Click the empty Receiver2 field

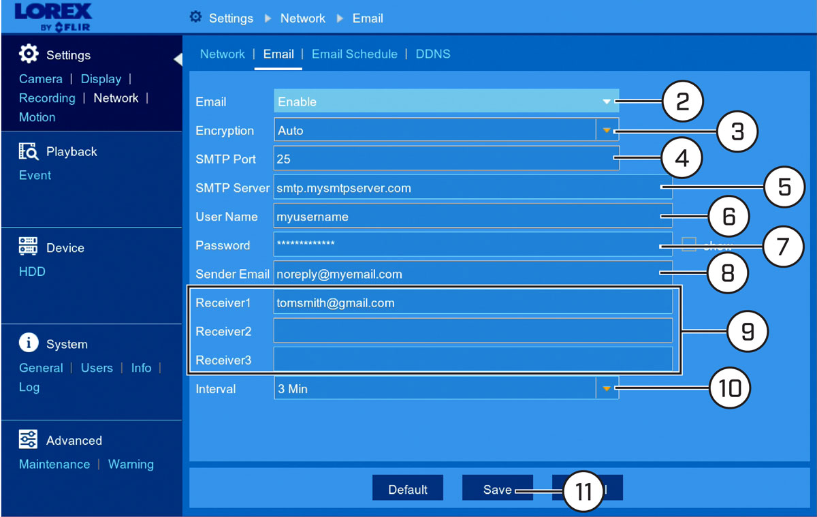click(473, 331)
